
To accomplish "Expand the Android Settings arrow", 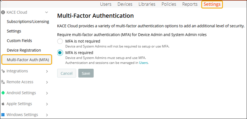I will click(x=47, y=93).
